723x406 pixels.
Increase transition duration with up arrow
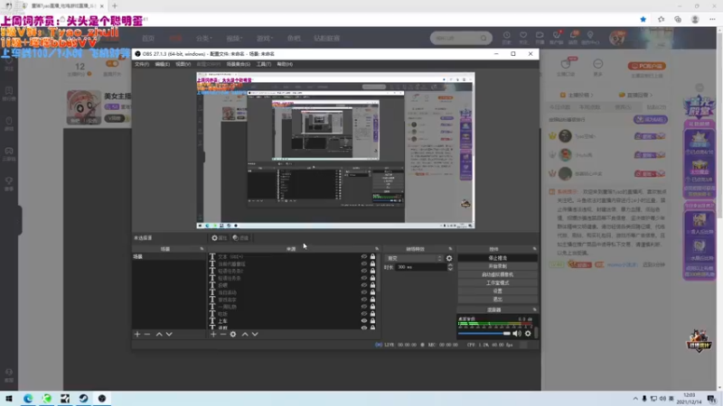(x=450, y=265)
